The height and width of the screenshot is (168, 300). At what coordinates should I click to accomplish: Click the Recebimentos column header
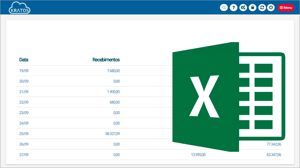106,60
